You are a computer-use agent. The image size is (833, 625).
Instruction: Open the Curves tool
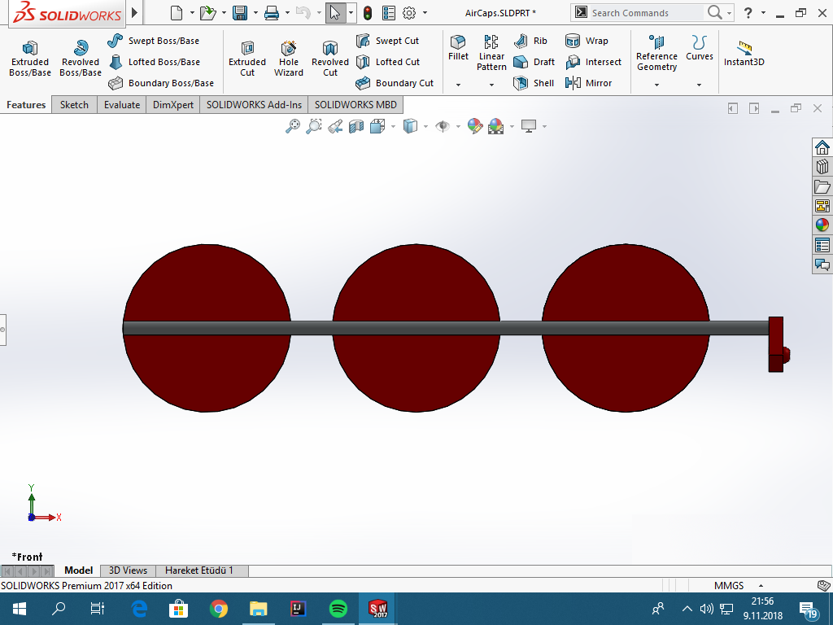tap(699, 48)
